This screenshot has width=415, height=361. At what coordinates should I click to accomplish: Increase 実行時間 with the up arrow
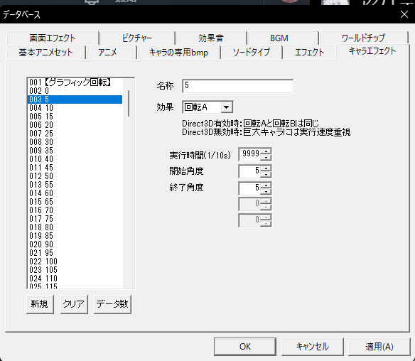tap(266, 151)
